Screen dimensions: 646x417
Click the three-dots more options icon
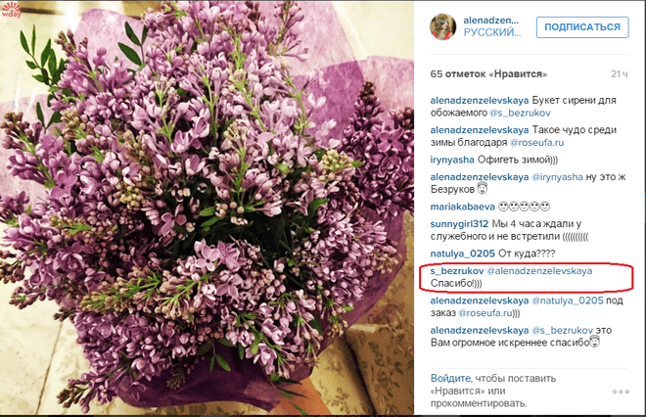621,392
